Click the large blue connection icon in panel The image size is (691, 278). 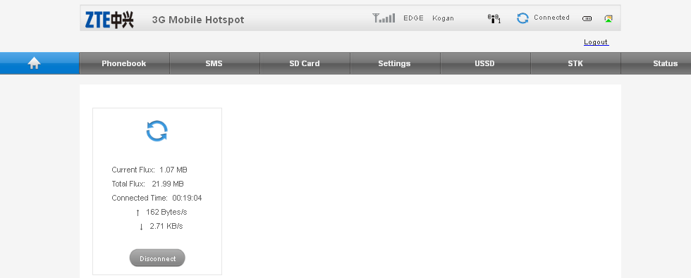click(x=157, y=131)
